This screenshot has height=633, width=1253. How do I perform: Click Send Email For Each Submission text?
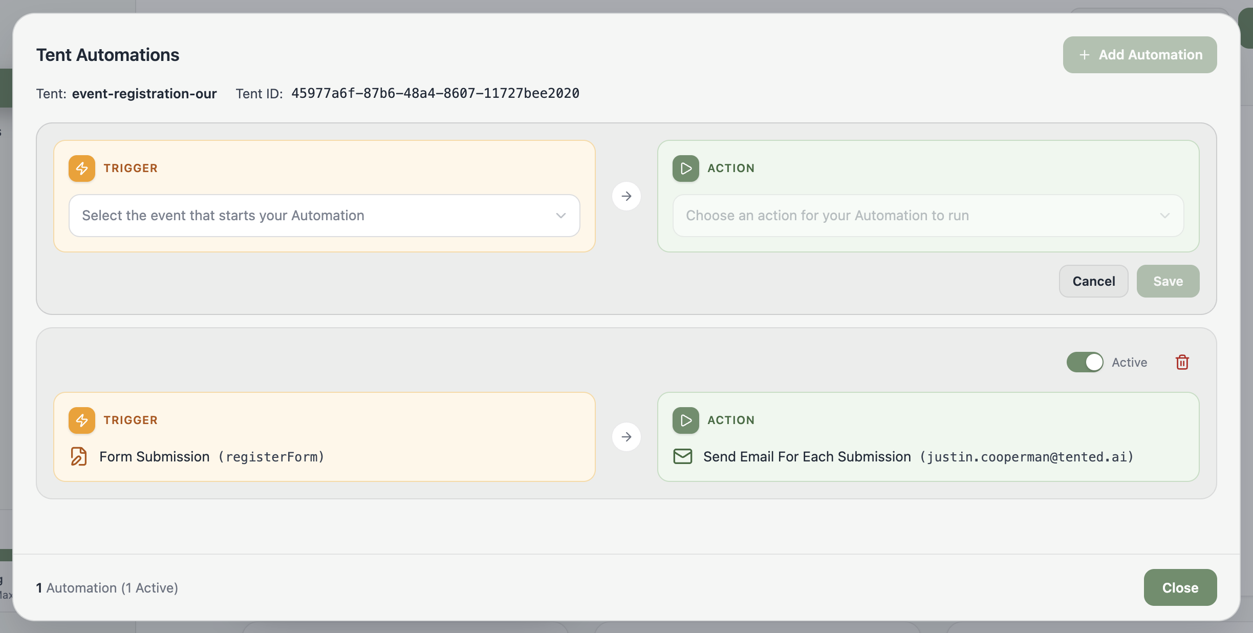click(x=807, y=456)
